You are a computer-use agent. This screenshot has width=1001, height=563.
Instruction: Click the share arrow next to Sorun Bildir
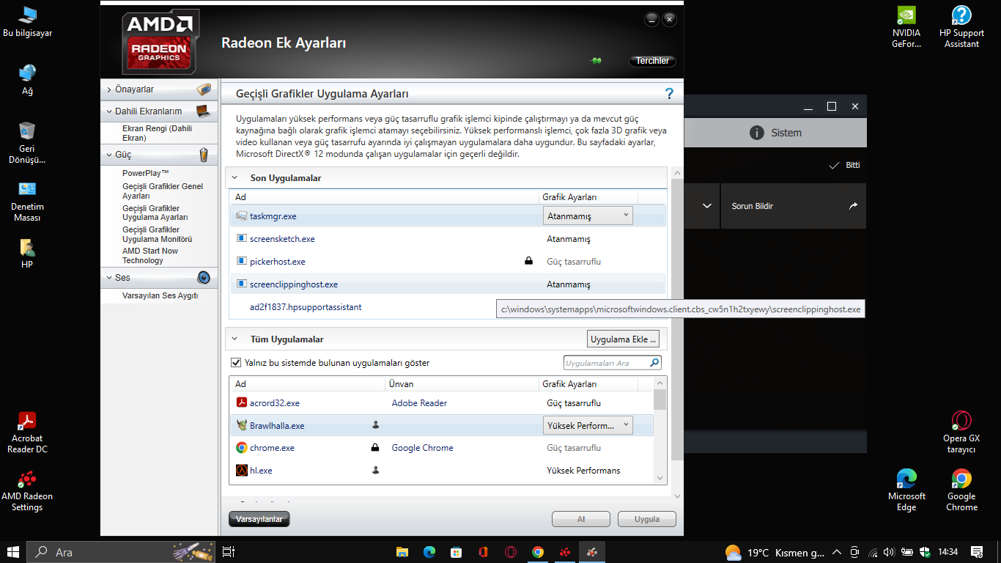click(x=853, y=206)
